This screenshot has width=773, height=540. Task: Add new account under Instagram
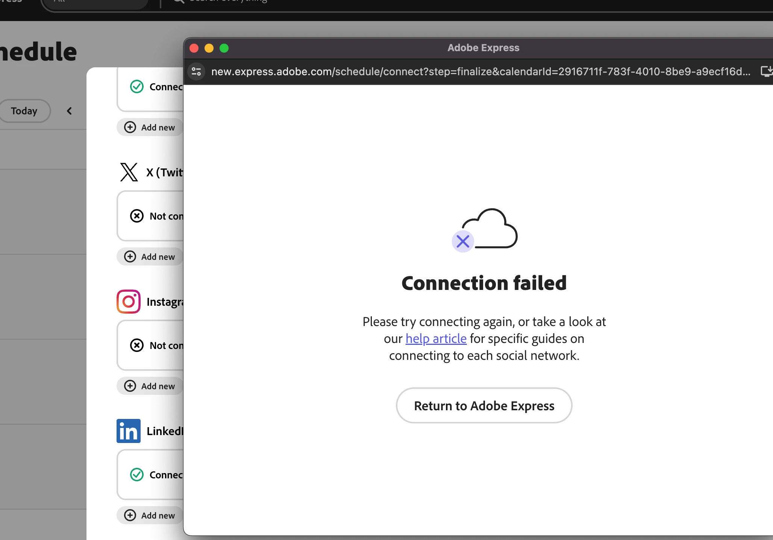click(x=150, y=386)
